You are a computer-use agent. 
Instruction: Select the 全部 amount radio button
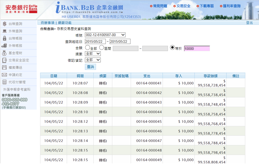(x=87, y=48)
